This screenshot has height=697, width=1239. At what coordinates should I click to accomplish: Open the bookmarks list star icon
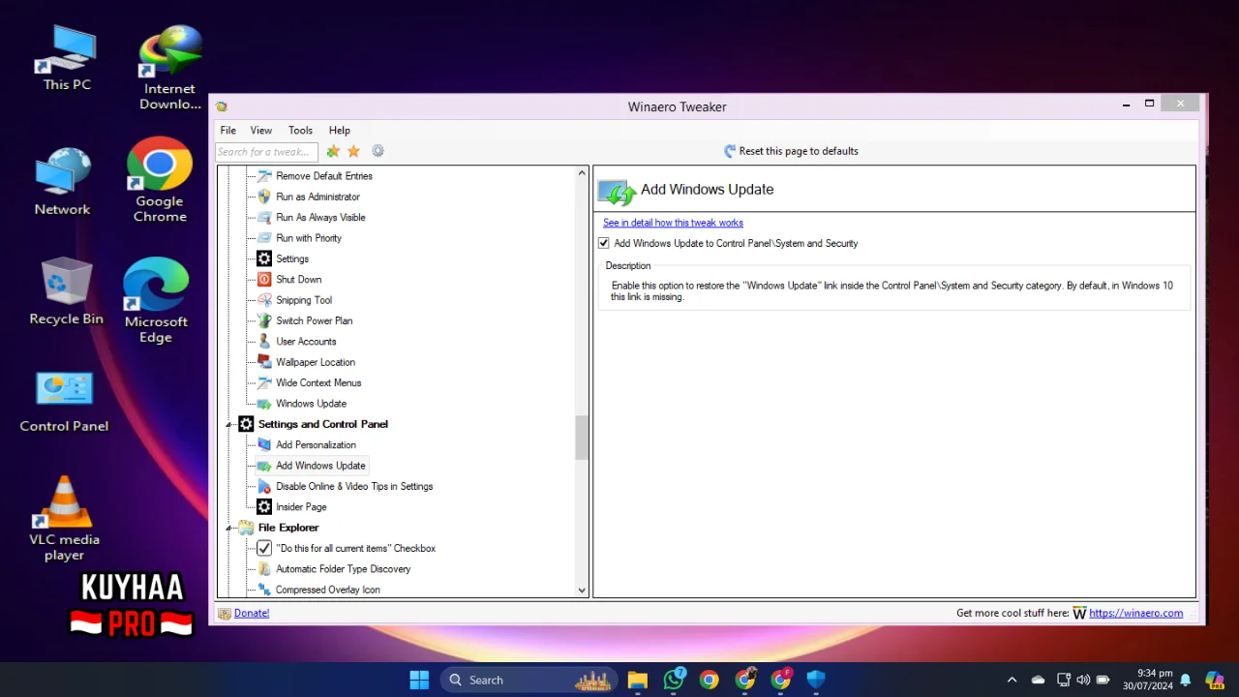[354, 151]
